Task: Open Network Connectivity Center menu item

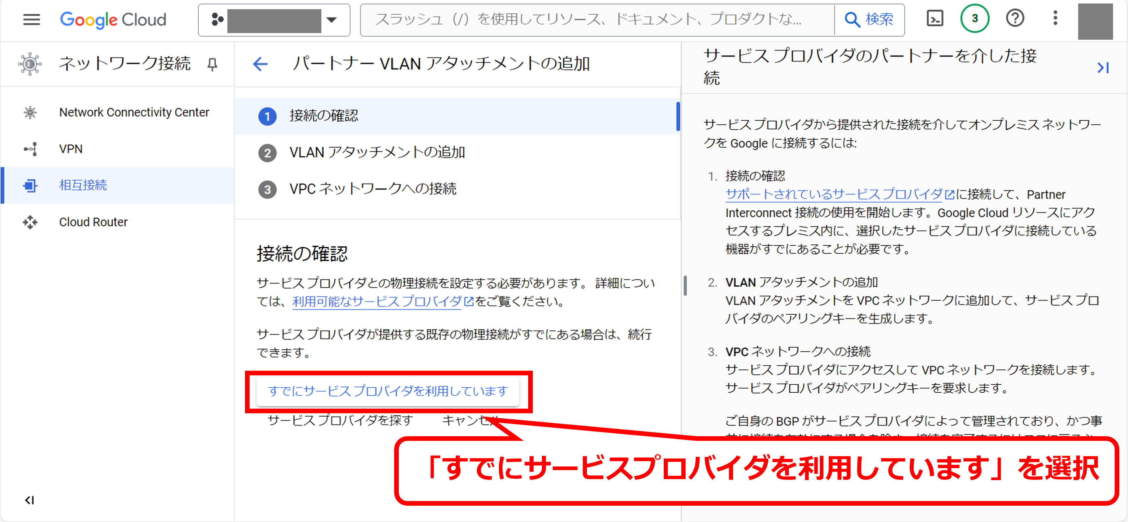Action: coord(134,112)
